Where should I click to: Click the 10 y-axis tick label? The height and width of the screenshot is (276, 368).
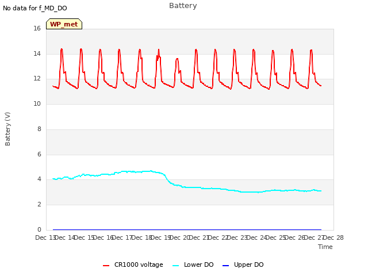(x=37, y=103)
